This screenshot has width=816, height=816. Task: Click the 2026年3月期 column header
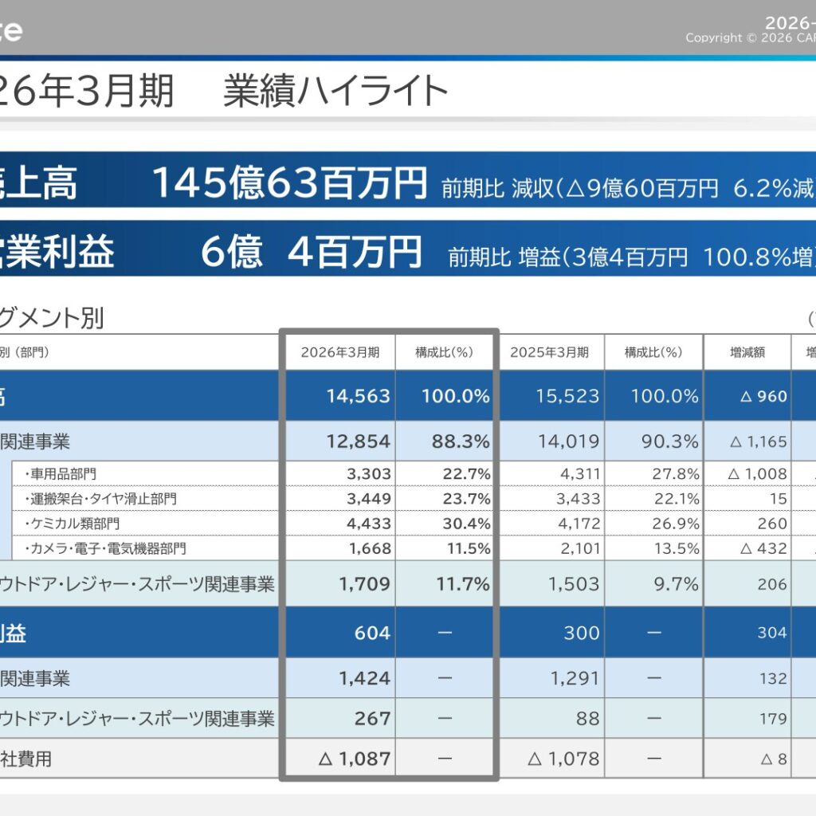(x=339, y=352)
